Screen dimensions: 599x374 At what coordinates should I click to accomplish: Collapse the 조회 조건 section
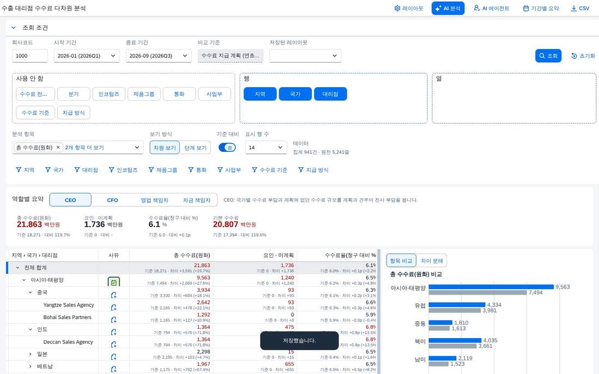click(14, 28)
